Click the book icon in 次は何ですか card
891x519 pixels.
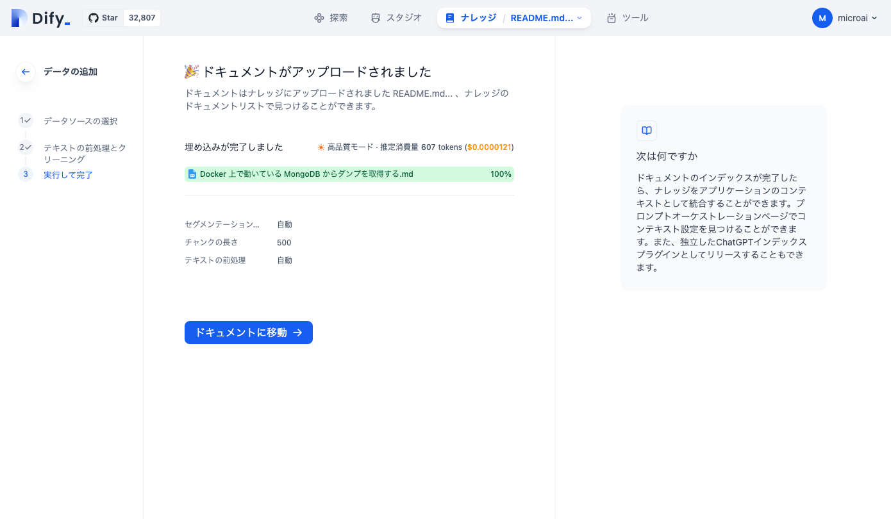647,131
